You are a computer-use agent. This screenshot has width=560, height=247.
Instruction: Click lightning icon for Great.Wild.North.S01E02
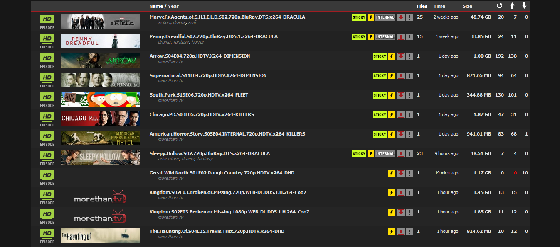pyautogui.click(x=392, y=173)
